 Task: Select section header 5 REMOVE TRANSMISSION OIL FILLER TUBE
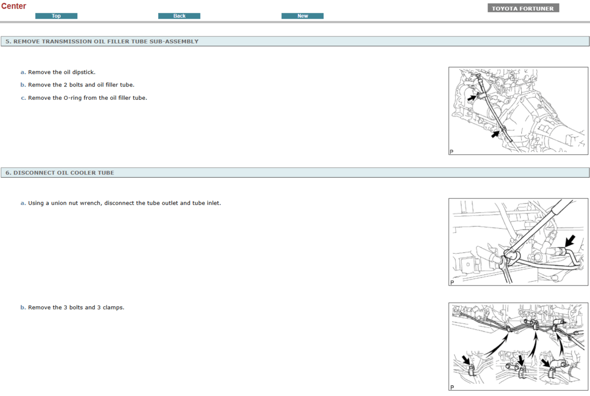point(102,41)
